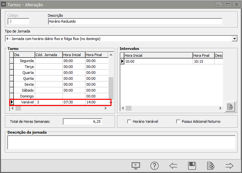
Task: Click the Descrição da jornada text area
Action: [121, 142]
